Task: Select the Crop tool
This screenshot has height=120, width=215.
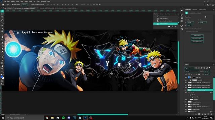Action: (2, 23)
